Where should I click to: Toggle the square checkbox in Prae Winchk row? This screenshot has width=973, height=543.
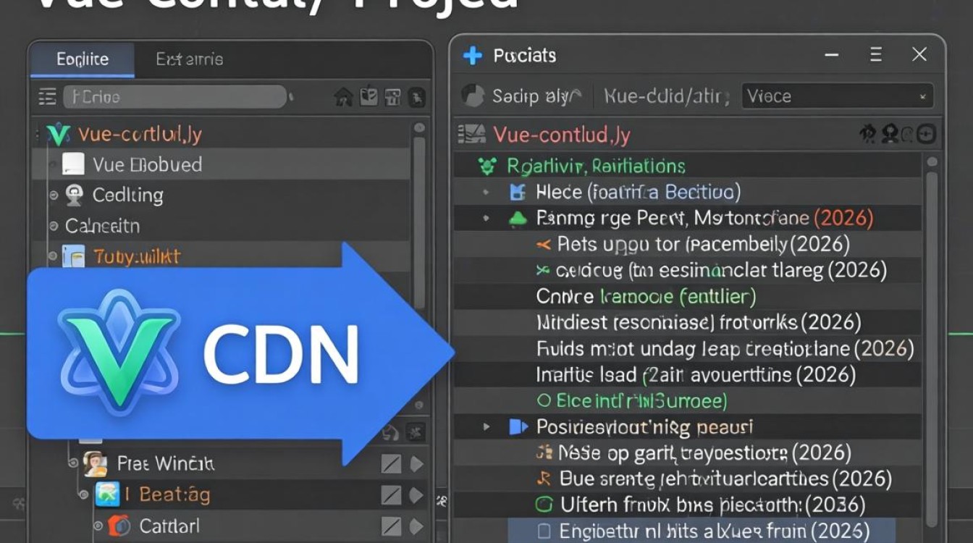pos(391,463)
